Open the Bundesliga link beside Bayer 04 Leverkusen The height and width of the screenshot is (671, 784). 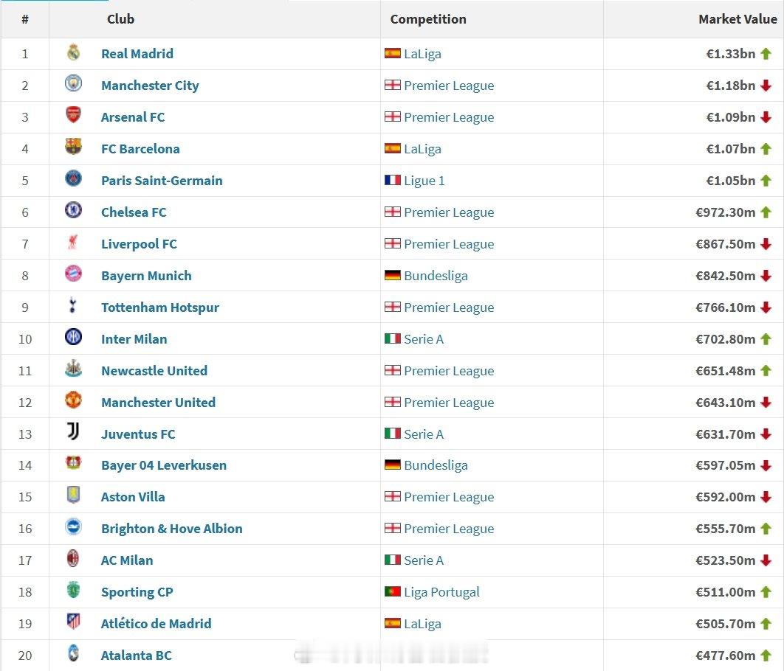tap(436, 465)
